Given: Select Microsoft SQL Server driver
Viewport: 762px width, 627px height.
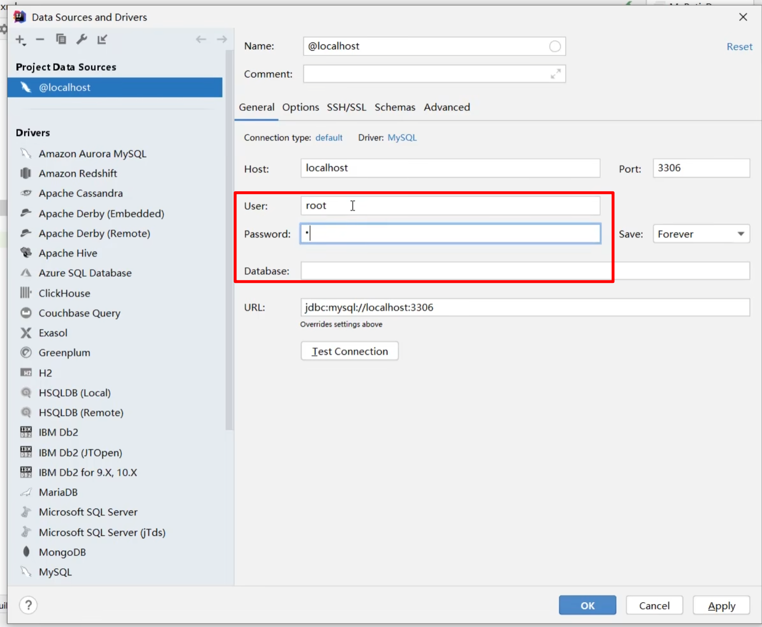Looking at the screenshot, I should 88,512.
